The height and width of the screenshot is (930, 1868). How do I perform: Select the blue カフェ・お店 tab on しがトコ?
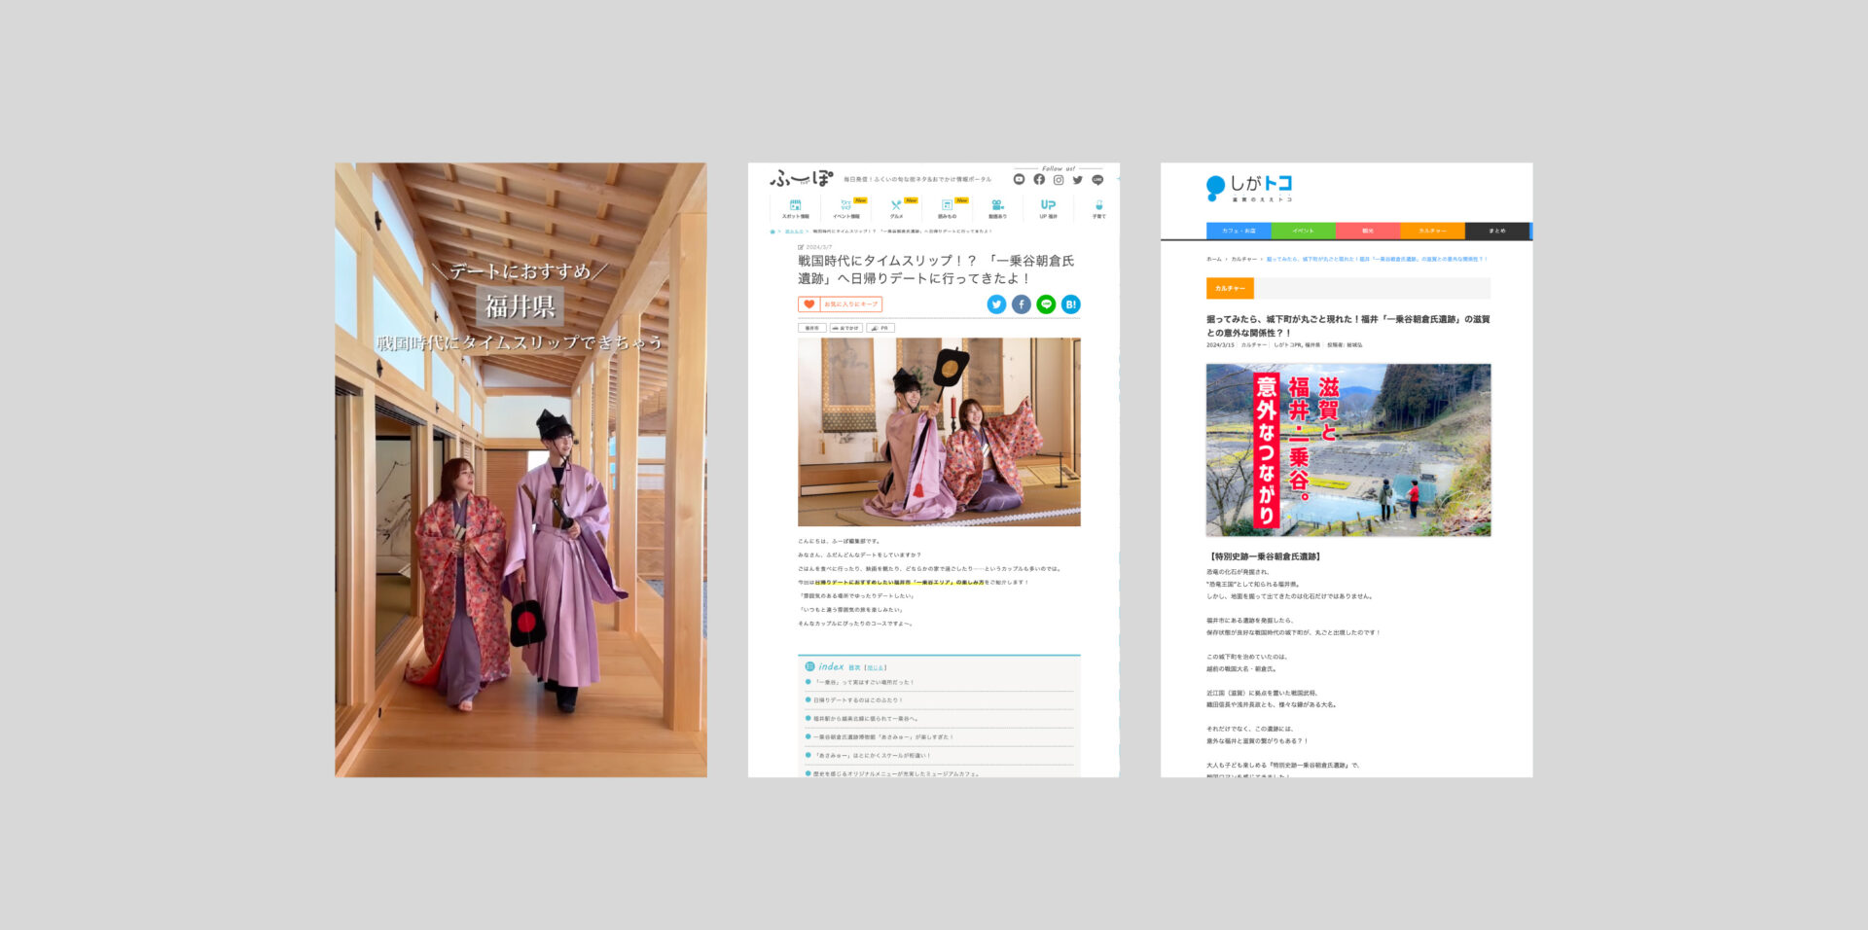pyautogui.click(x=1239, y=231)
